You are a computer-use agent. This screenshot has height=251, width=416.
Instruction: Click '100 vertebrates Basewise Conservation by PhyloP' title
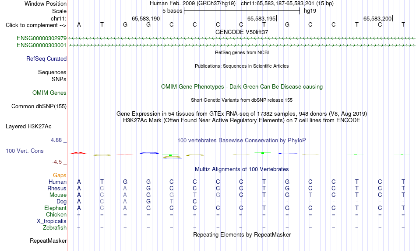click(x=242, y=141)
